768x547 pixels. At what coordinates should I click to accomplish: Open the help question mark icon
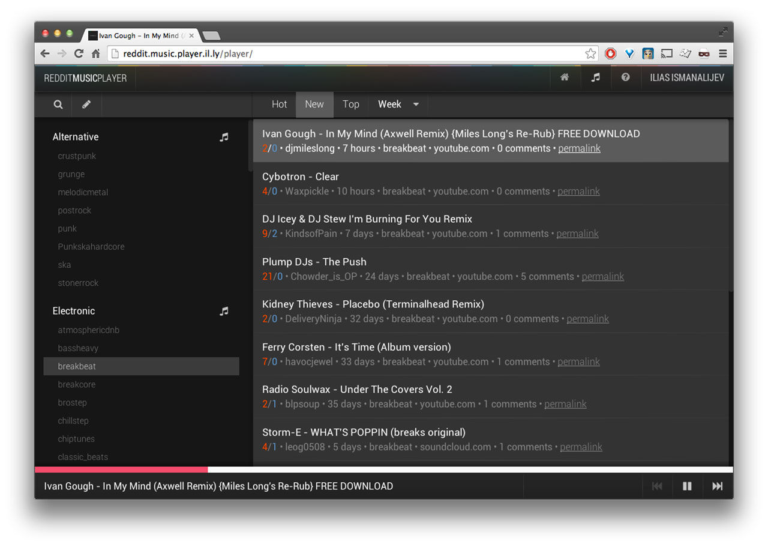click(x=625, y=77)
